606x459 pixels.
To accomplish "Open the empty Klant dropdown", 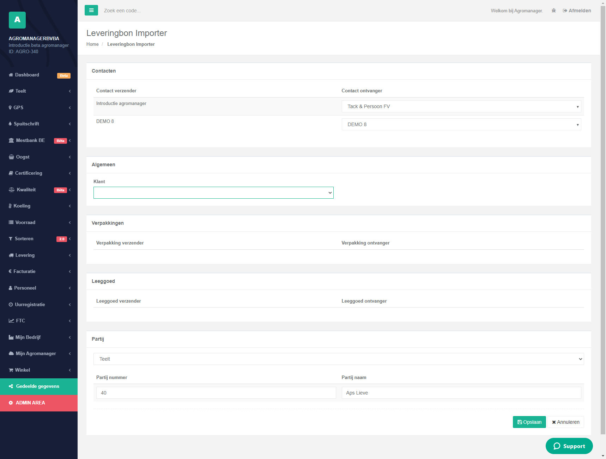I will [x=213, y=192].
